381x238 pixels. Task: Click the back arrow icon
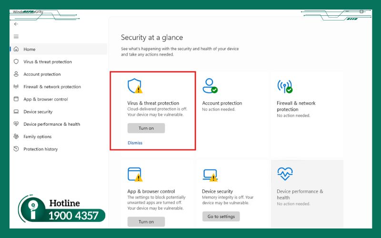click(16, 24)
